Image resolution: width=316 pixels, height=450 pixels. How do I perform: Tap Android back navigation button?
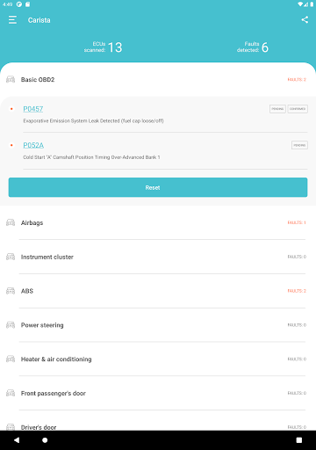pos(17,440)
